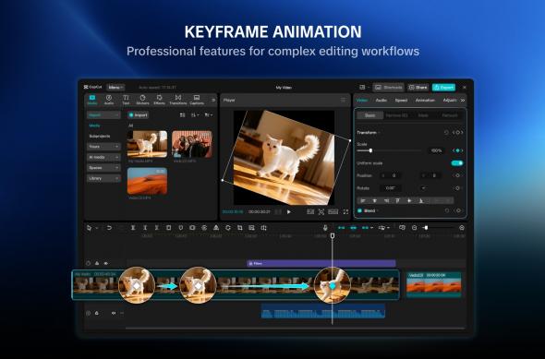Open the Transitions panel
Screen dimensions: 545x359
[178, 100]
